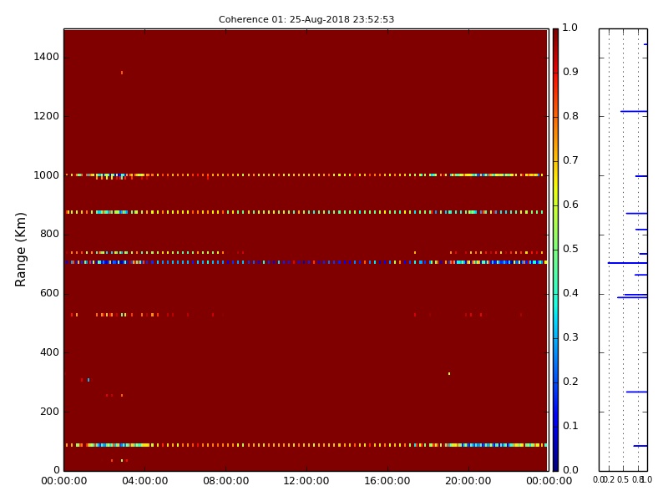The image size is (668, 501).
Task: Click the colorbar 0.5 tick label
Action: point(570,249)
